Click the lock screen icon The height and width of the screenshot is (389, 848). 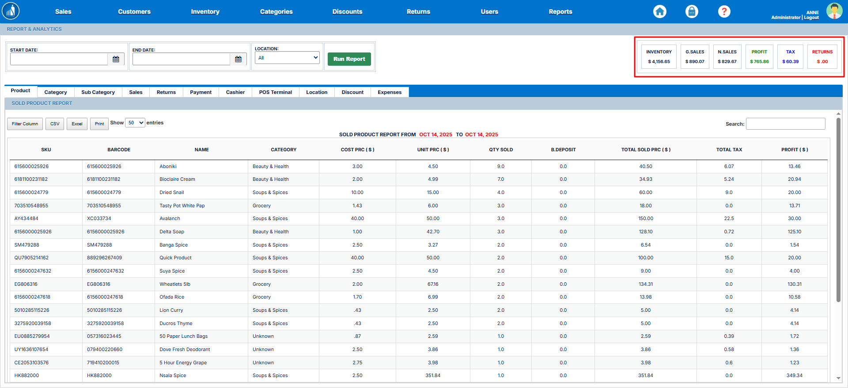[692, 11]
